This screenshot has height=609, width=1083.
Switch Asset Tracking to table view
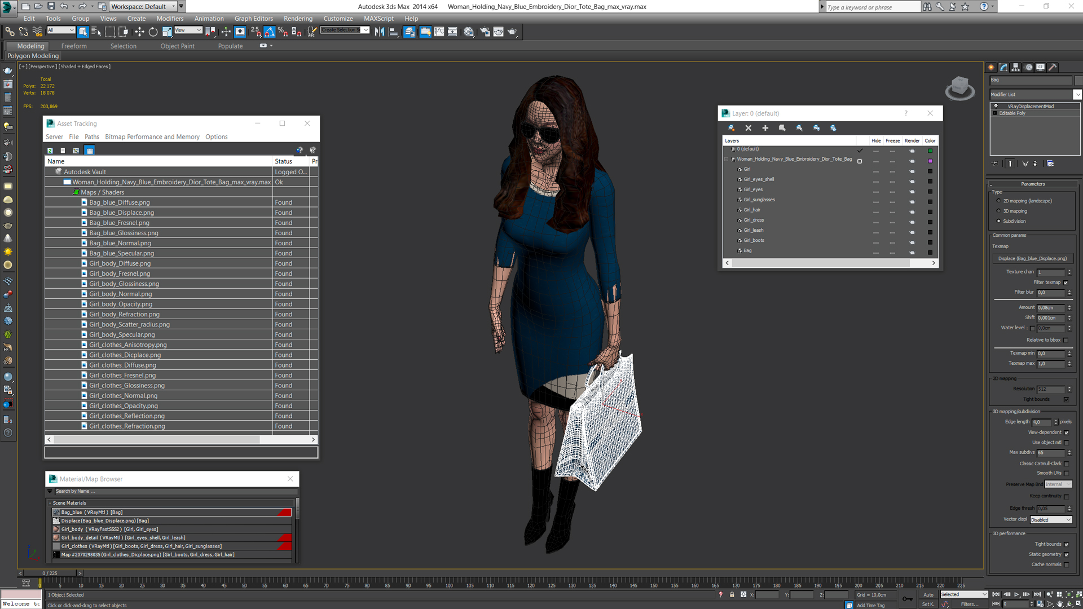pos(90,151)
